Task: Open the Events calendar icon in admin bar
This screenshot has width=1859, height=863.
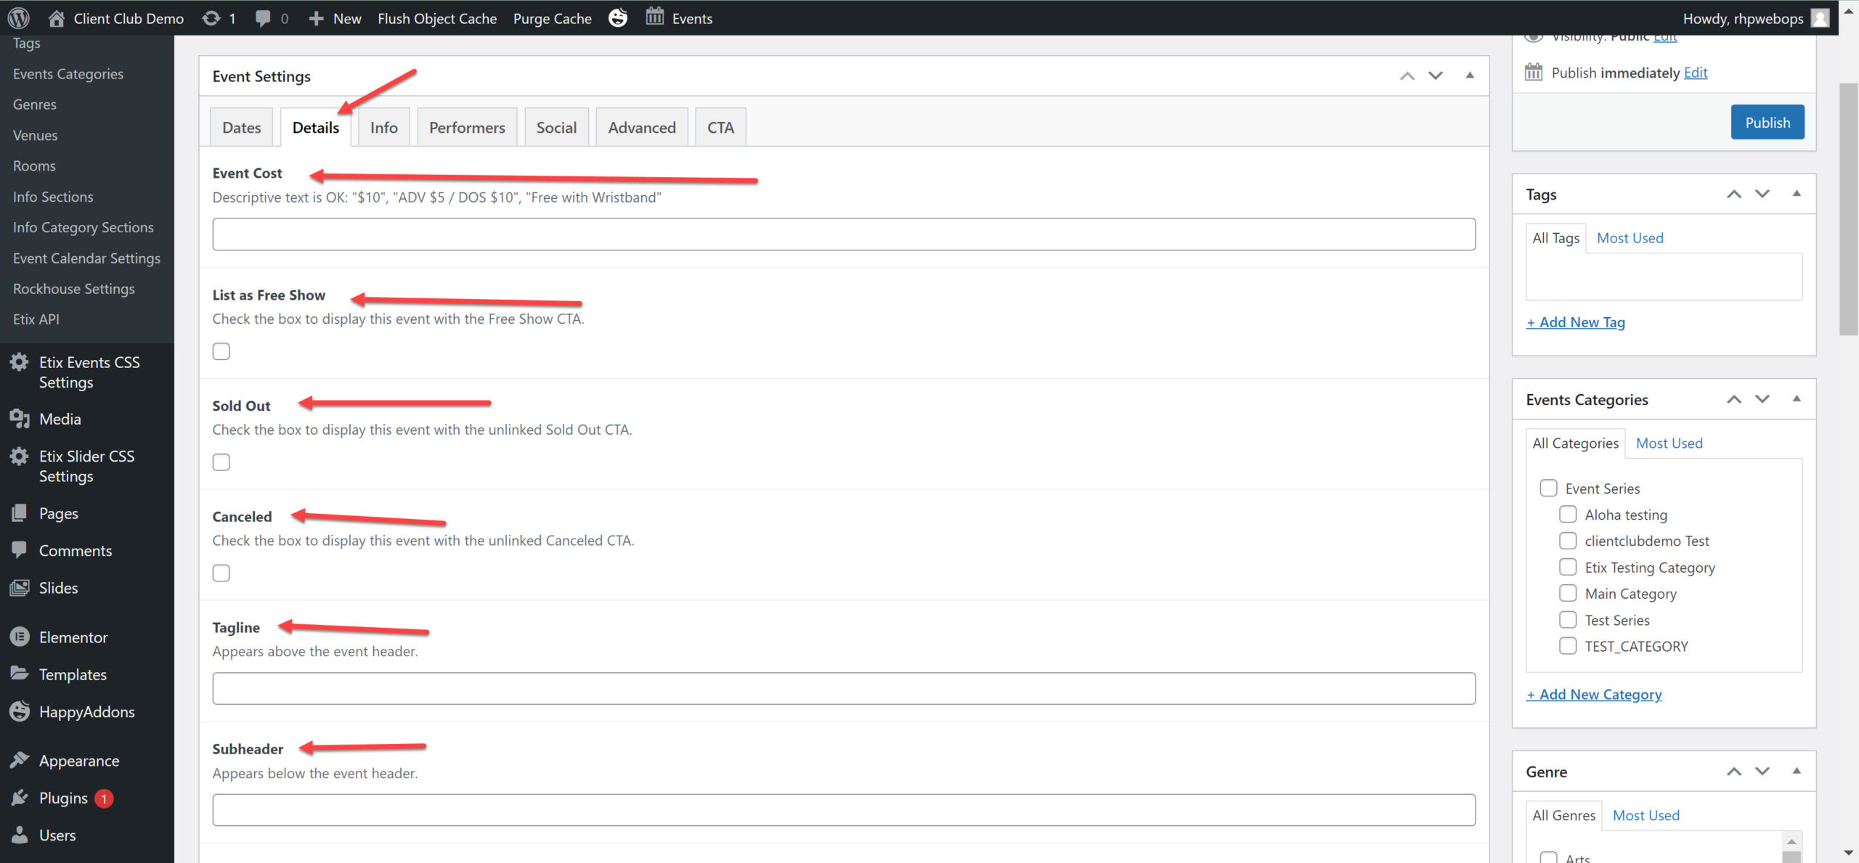Action: pyautogui.click(x=655, y=17)
